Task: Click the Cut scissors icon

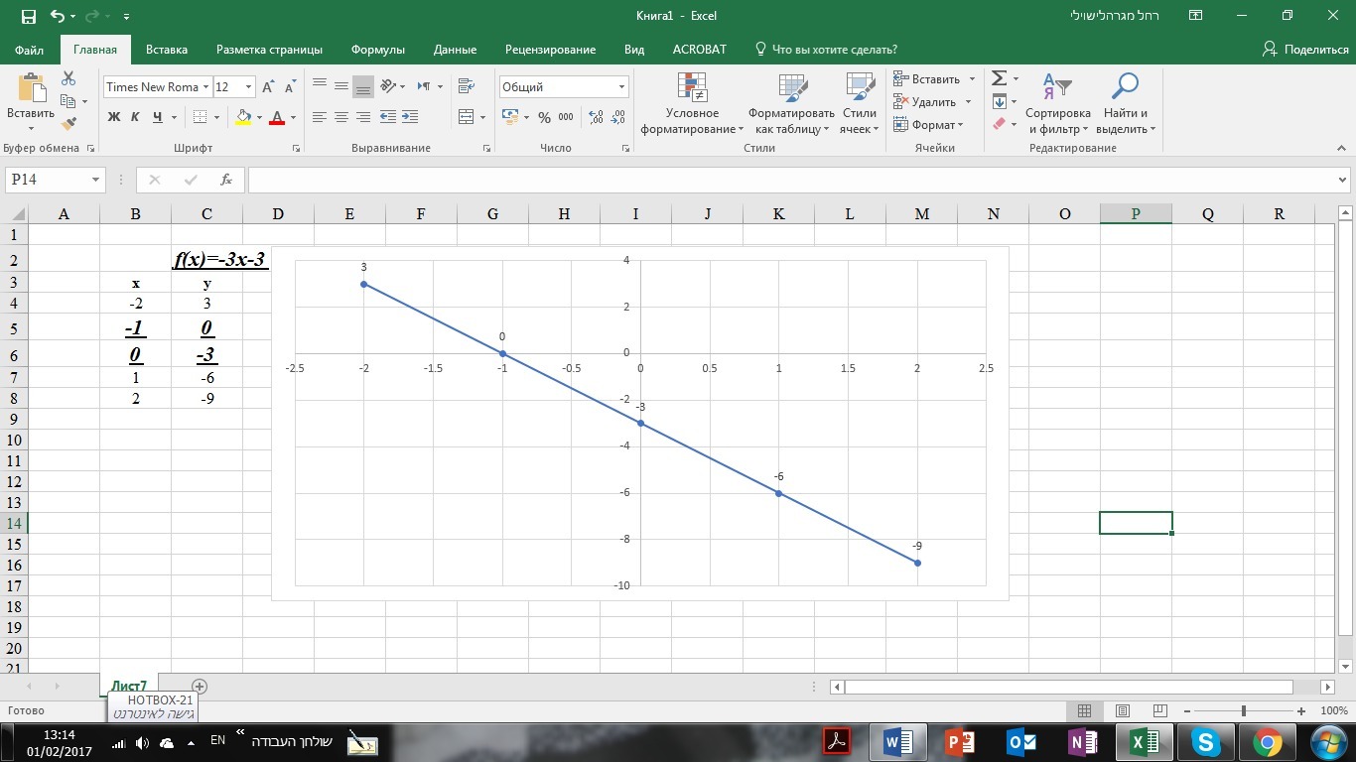Action: [68, 78]
